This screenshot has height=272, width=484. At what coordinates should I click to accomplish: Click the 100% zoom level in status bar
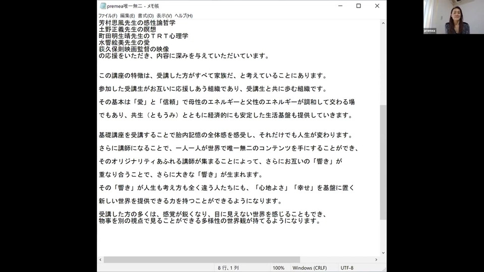(x=278, y=268)
